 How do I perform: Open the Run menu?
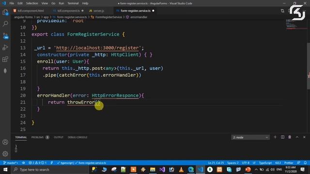click(62, 3)
